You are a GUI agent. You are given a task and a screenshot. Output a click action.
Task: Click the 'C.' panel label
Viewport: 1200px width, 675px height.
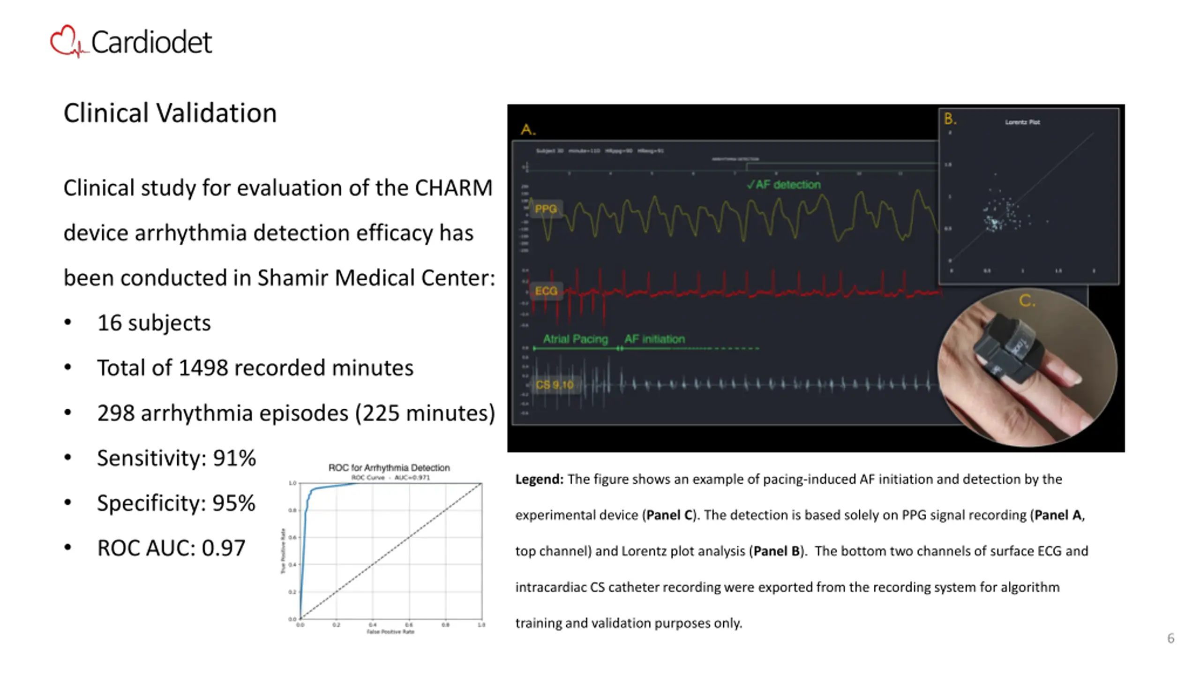coord(1027,300)
